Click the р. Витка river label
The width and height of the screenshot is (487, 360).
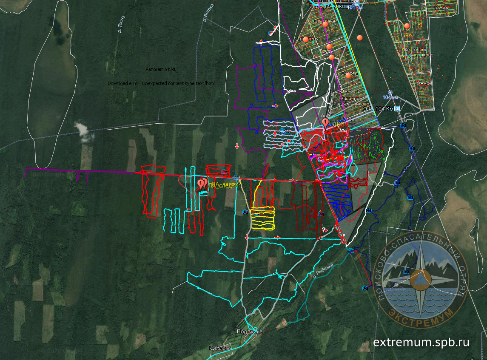click(208, 13)
